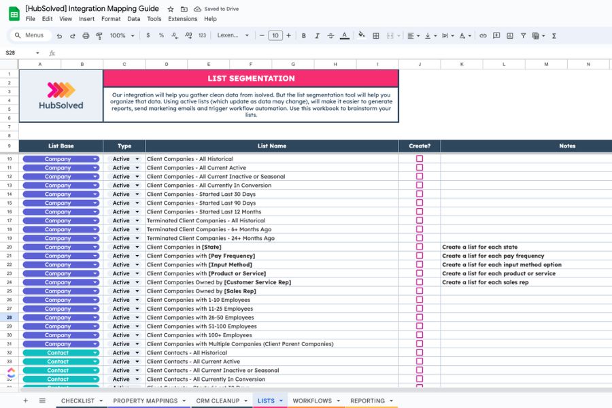Open the font family dropdown
This screenshot has width=612, height=408.
click(x=233, y=35)
